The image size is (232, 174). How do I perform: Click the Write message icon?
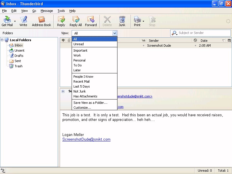coord(23,21)
